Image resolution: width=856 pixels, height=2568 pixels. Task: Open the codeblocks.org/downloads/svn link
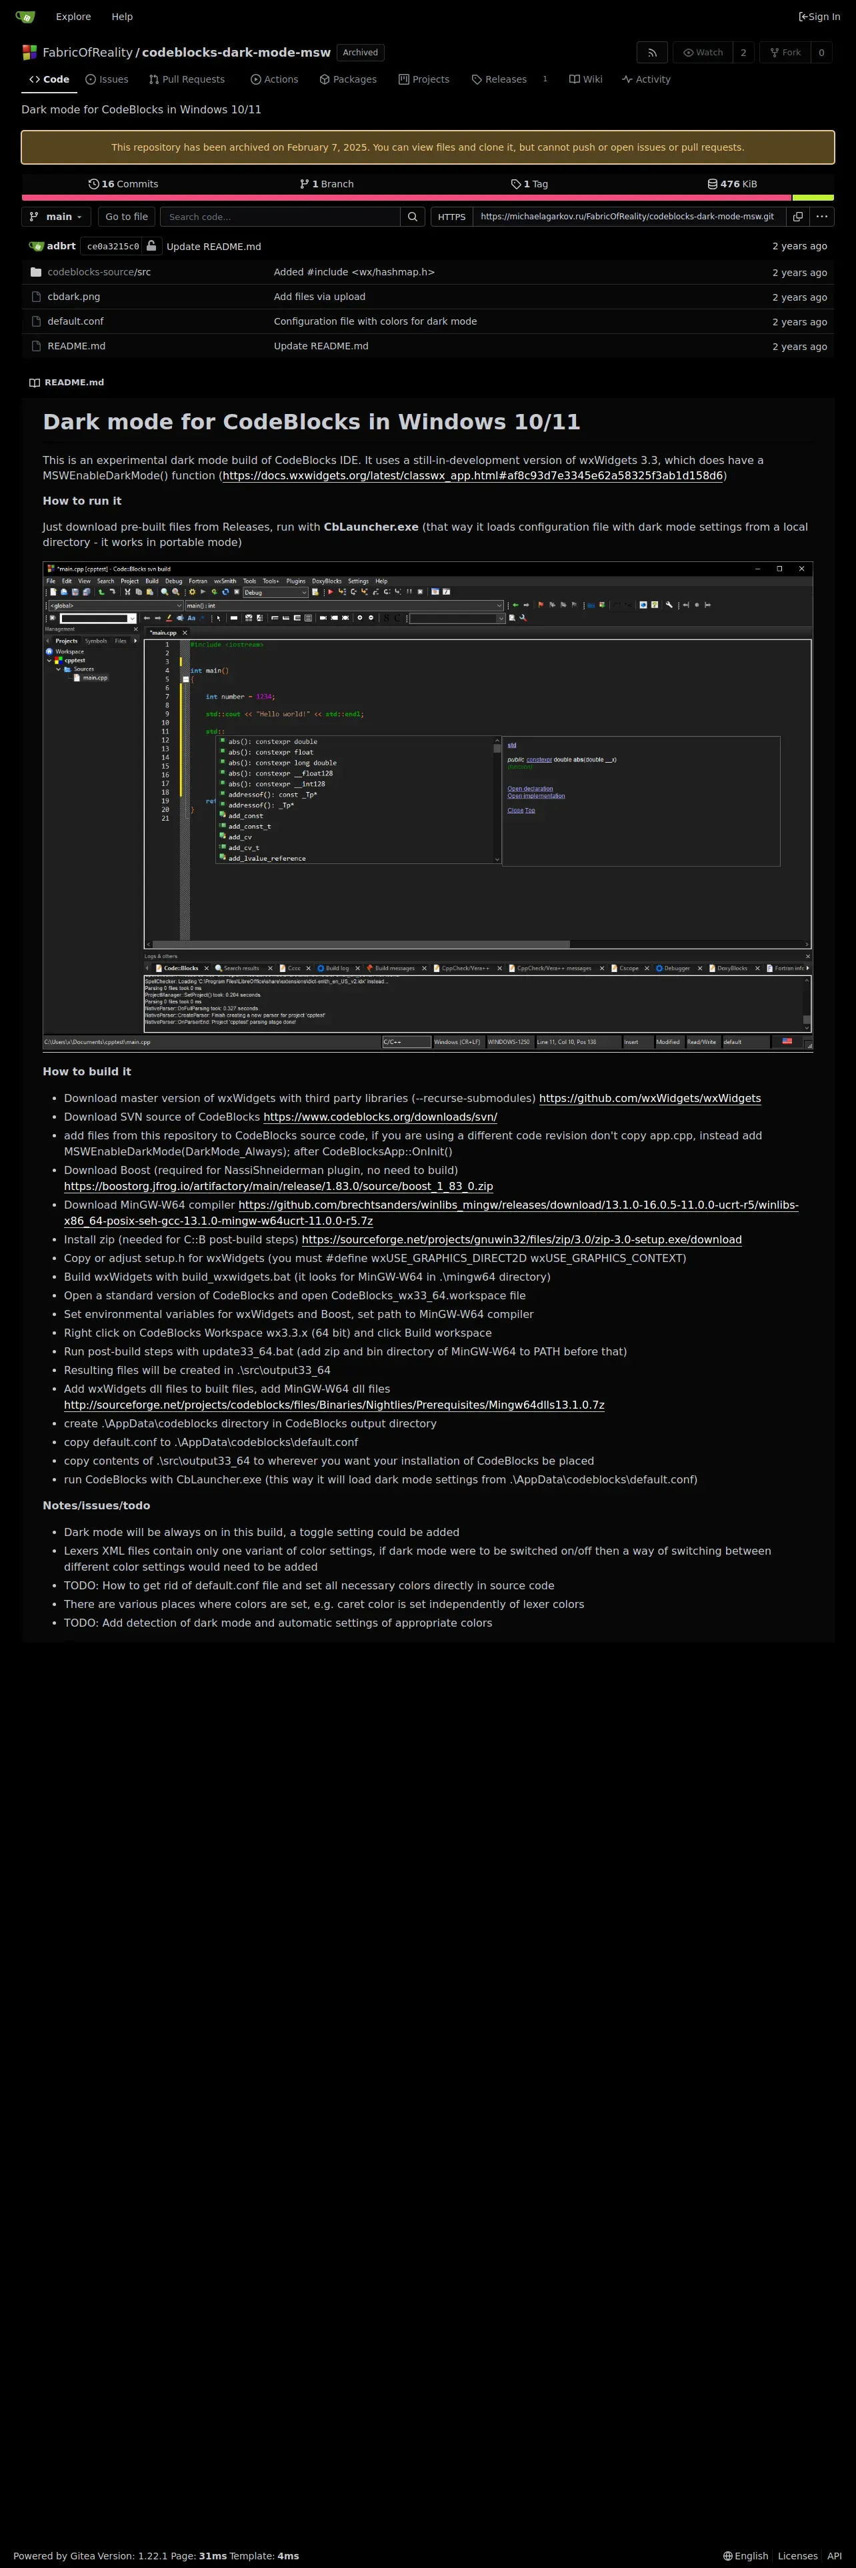[380, 1117]
